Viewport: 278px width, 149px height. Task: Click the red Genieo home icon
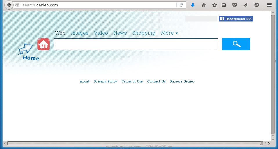(44, 44)
